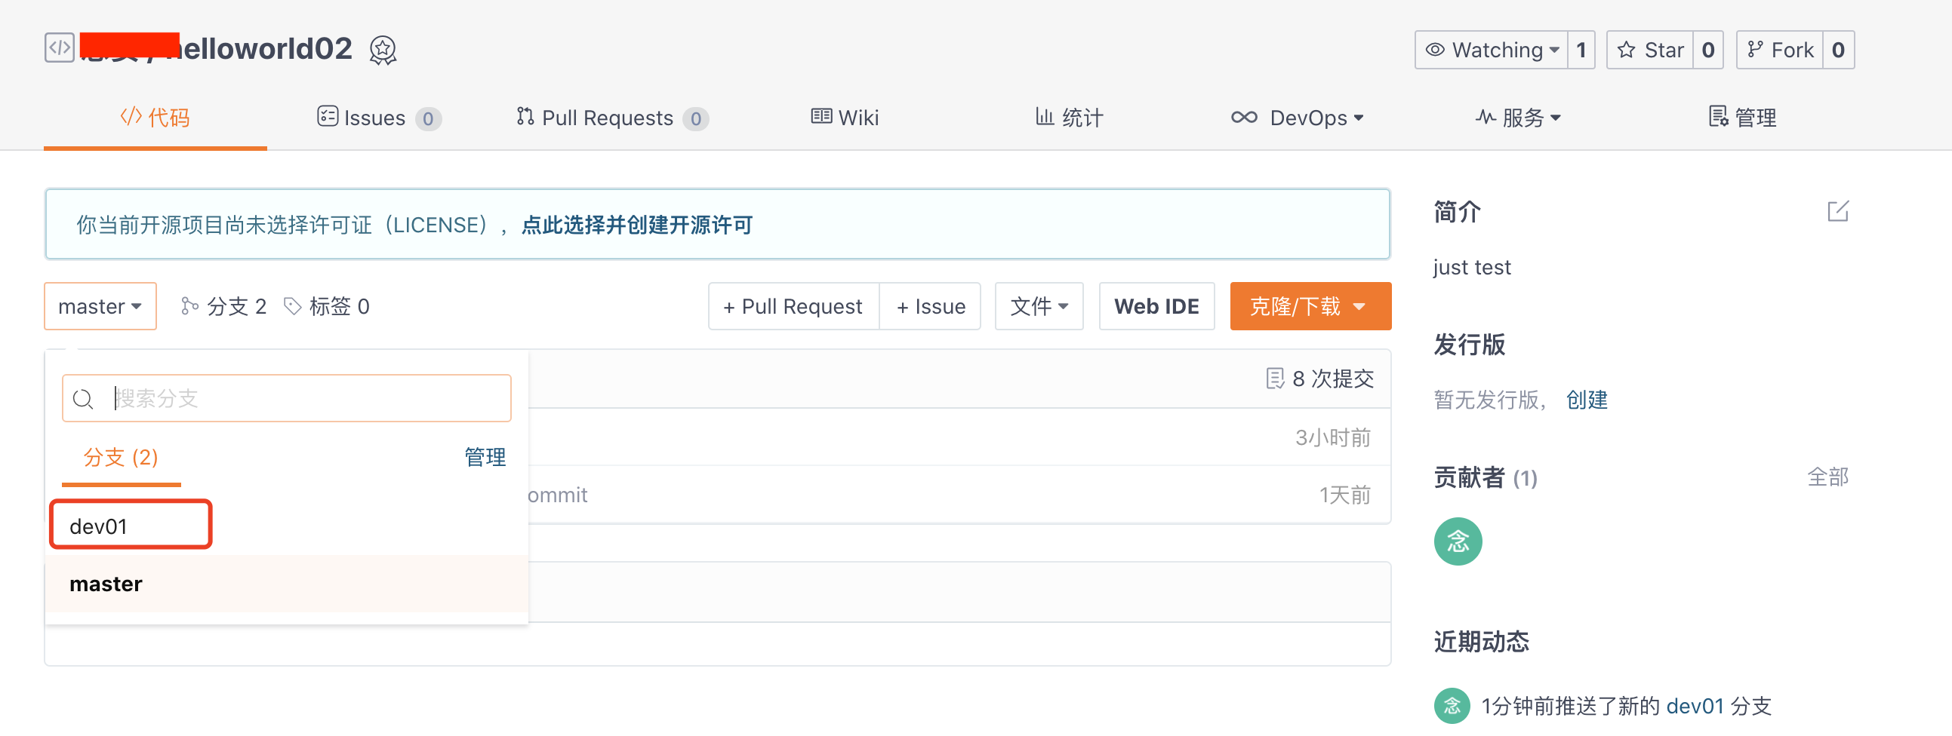Click the 点此选择并创建开源许可 license link
Image resolution: width=1952 pixels, height=736 pixels.
pos(636,225)
